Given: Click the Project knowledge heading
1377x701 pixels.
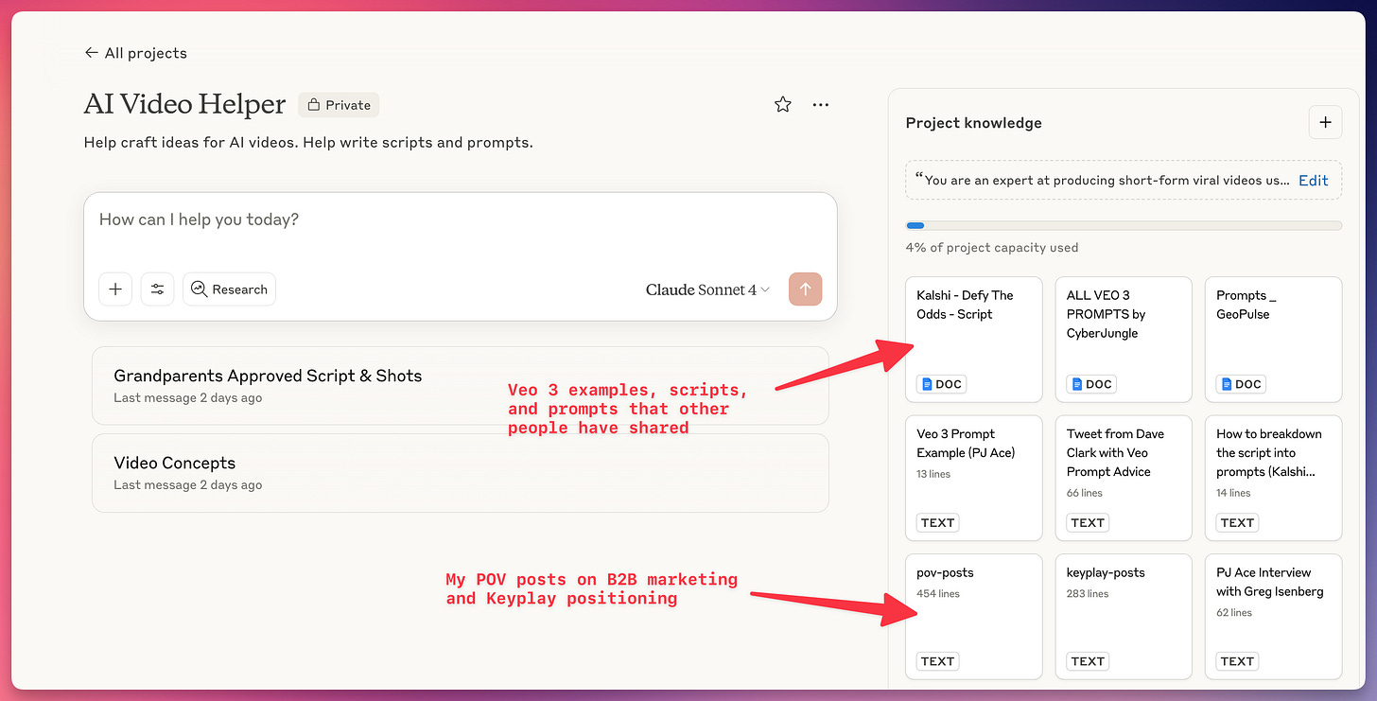Looking at the screenshot, I should click(973, 123).
